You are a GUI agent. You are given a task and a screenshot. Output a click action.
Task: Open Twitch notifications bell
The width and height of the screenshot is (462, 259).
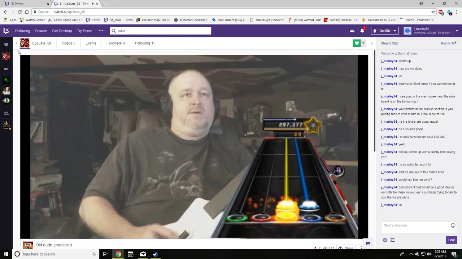coord(362,31)
